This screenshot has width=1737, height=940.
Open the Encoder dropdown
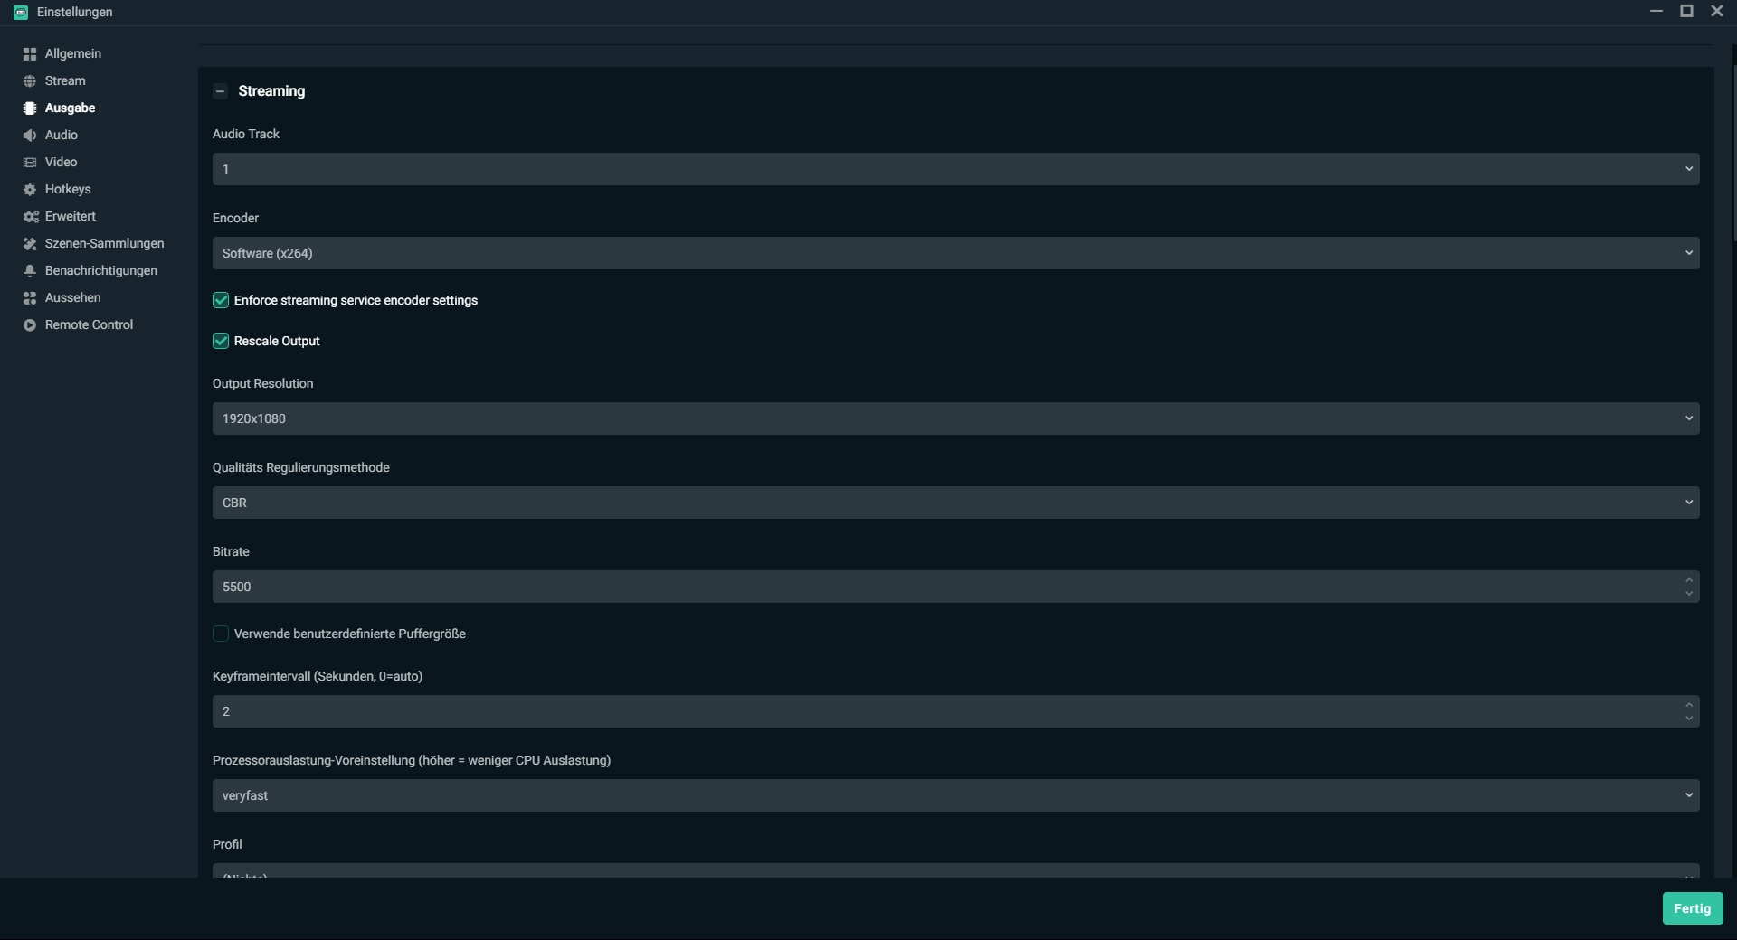tap(955, 253)
